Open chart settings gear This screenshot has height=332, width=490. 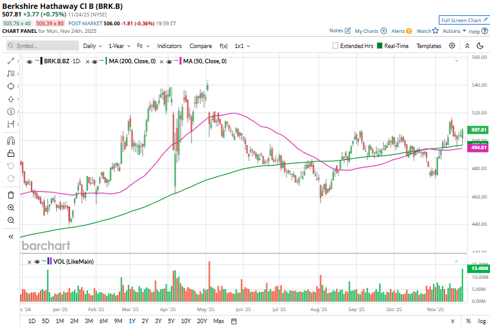click(452, 46)
